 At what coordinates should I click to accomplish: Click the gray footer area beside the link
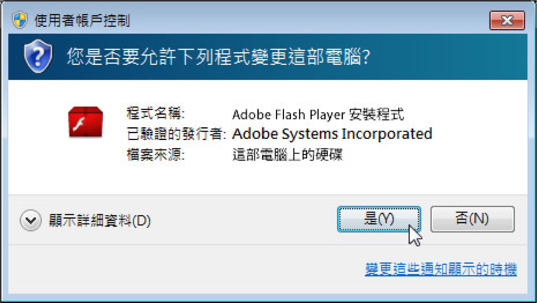tap(184, 269)
